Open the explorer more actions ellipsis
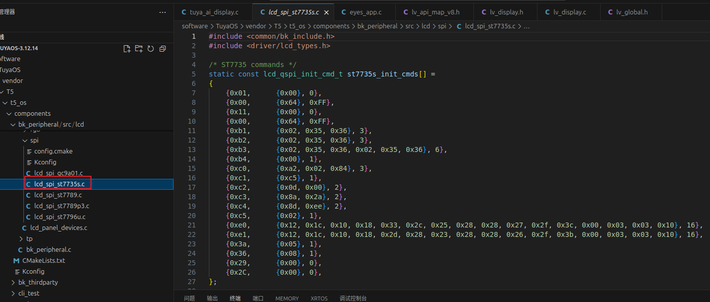The width and height of the screenshot is (710, 302). pos(163,12)
